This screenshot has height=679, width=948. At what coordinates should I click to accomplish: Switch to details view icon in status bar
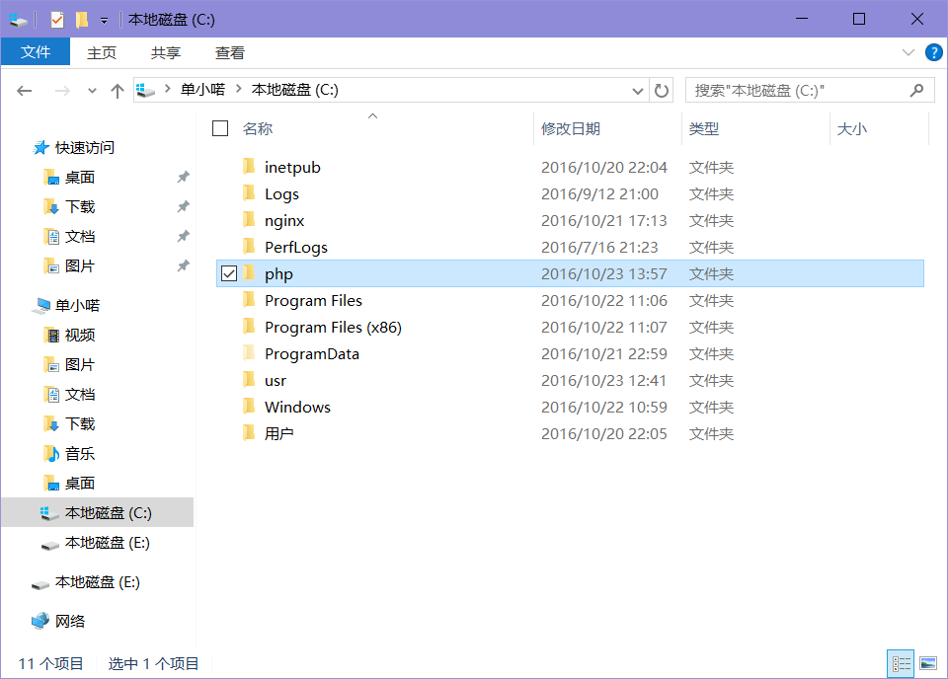pos(901,664)
